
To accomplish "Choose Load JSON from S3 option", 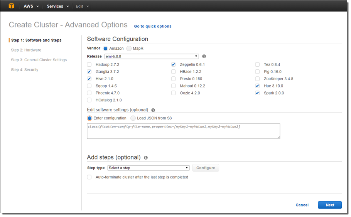I will click(133, 118).
